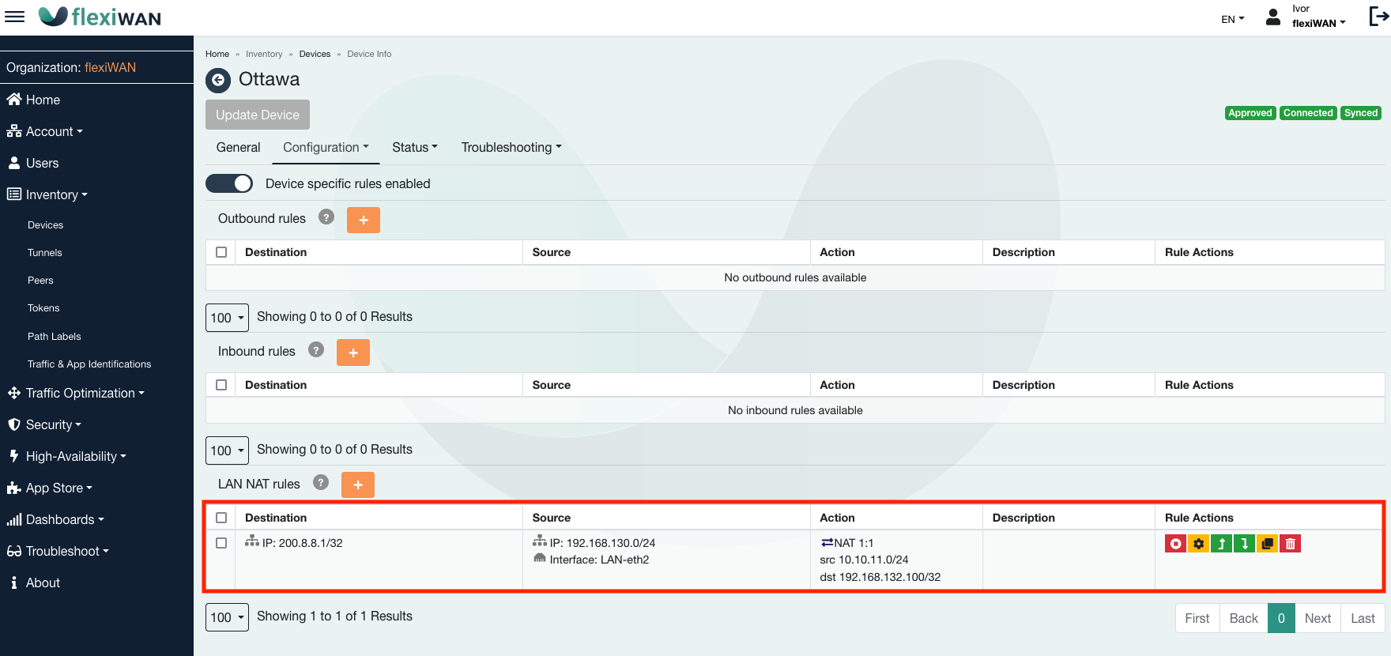Duplicate the LAN NAT rule
Image resolution: width=1391 pixels, height=656 pixels.
pyautogui.click(x=1267, y=544)
